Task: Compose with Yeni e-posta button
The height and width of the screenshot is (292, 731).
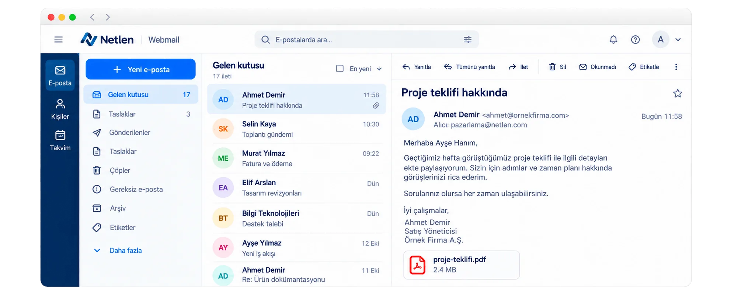Action: pyautogui.click(x=140, y=69)
